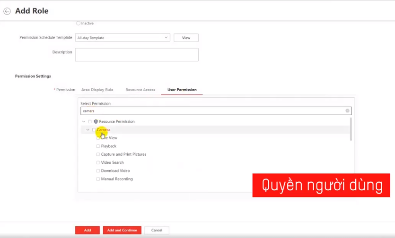Click the red Add button
Screen dimensions: 395x238
88,230
